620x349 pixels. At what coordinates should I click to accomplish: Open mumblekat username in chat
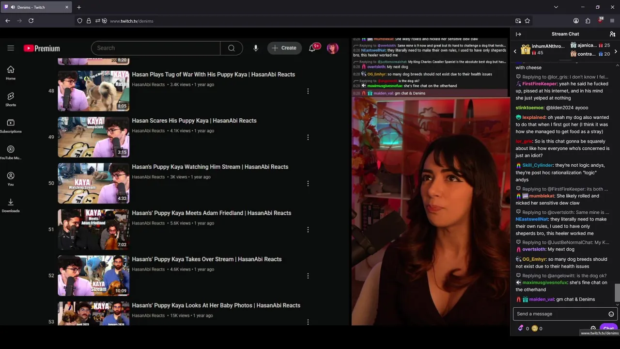point(542,196)
